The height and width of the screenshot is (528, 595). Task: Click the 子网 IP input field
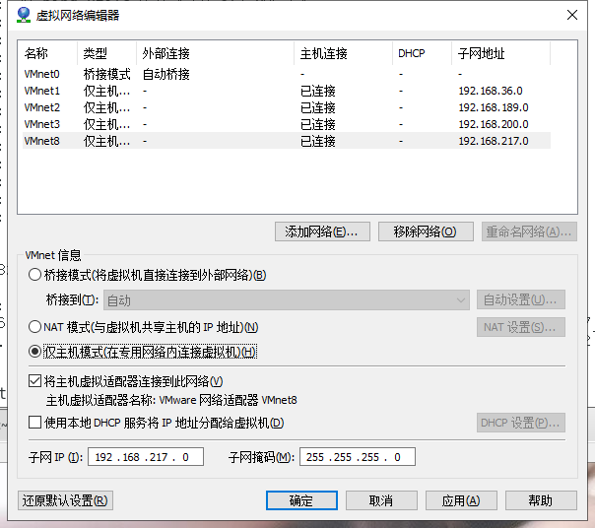click(146, 457)
